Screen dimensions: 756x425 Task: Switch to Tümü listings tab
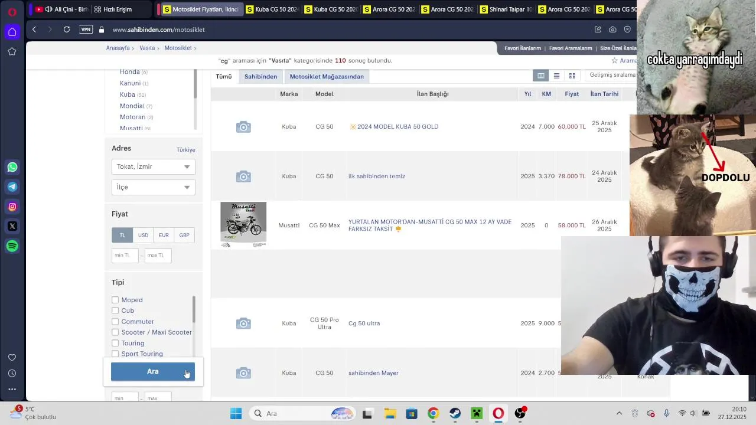click(x=224, y=77)
